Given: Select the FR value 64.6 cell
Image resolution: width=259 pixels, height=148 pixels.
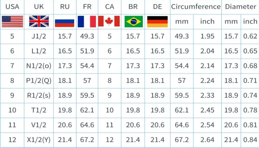Looking at the screenshot, I should coord(87,125).
